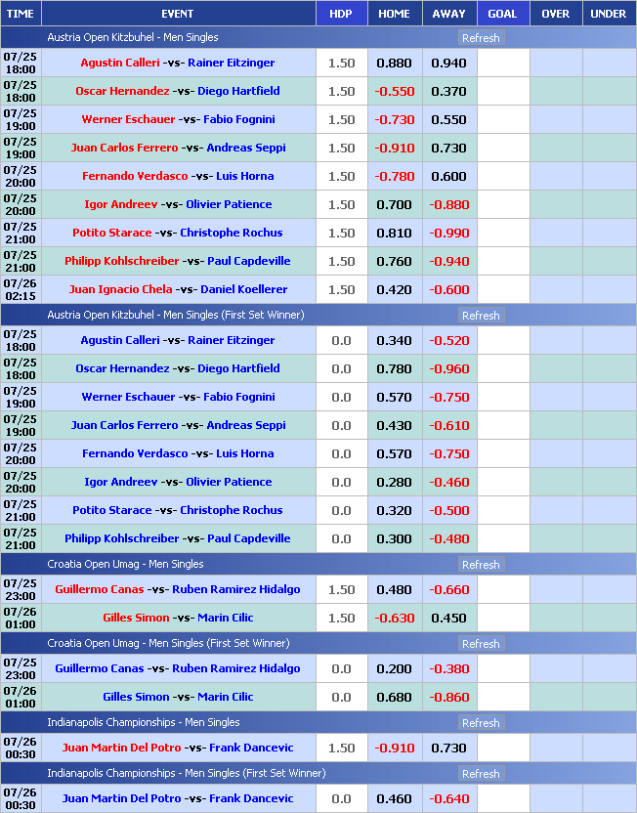Pick away odds 0.370 for Hernandez vs Hartfield
The image size is (637, 813).
[448, 91]
